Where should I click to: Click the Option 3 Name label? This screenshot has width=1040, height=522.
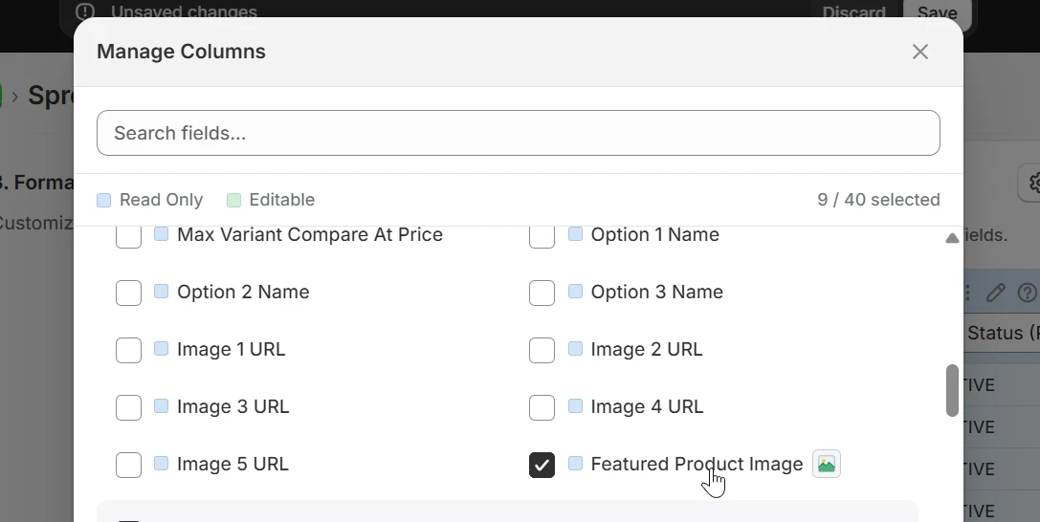tap(656, 293)
